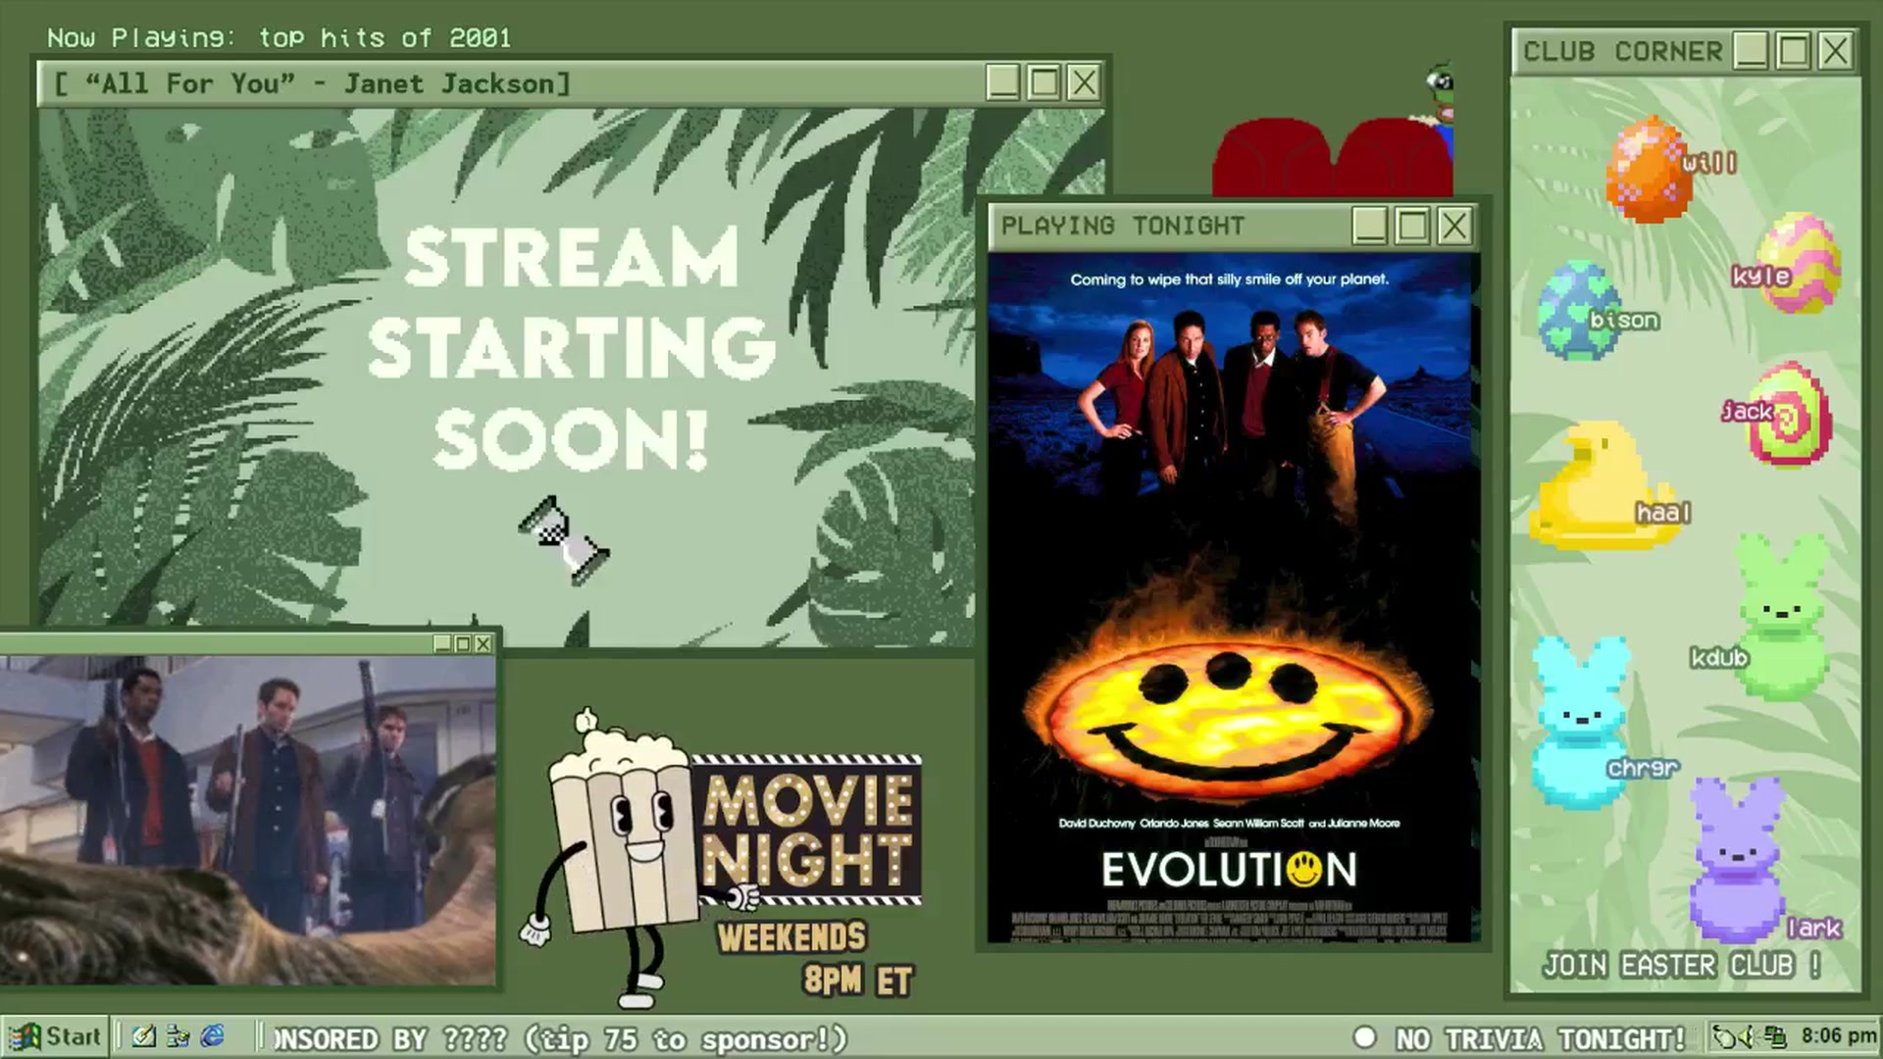Close the small movie clip window
Screen dimensions: 1883x1059
click(x=483, y=643)
